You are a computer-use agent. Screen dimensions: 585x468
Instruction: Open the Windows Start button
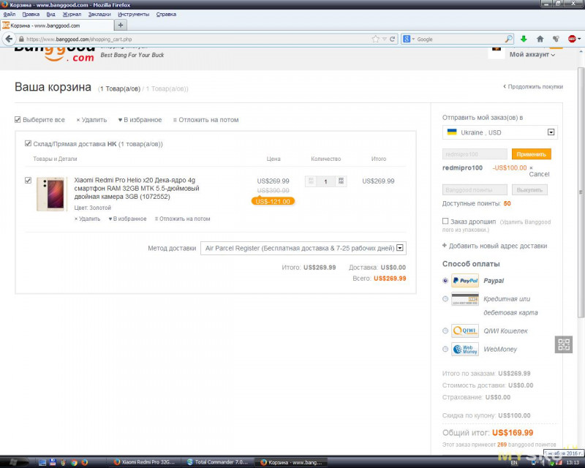(13, 462)
